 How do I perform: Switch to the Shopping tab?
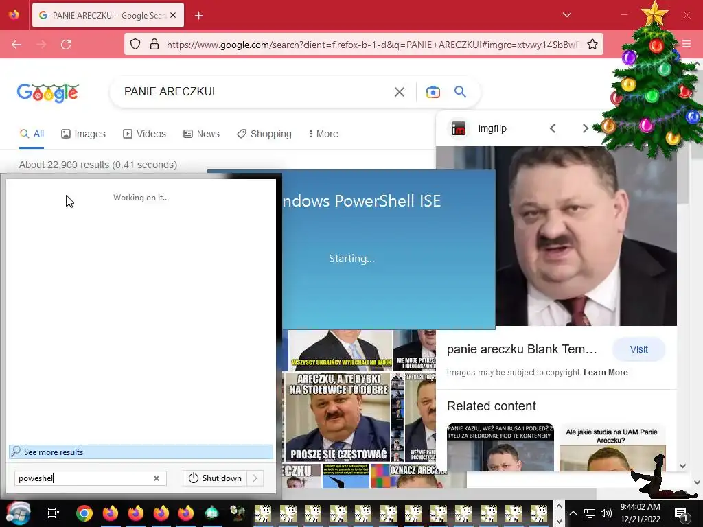(x=264, y=134)
